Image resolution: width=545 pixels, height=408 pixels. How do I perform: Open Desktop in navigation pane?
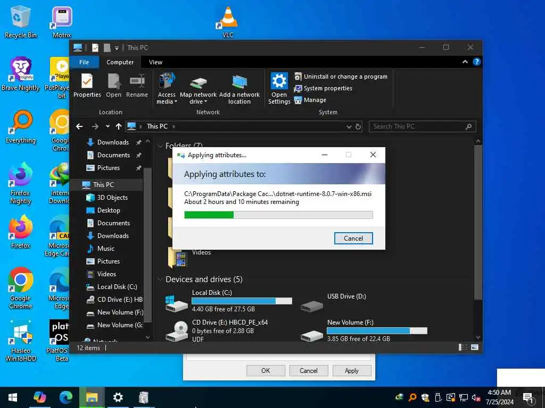pos(109,210)
